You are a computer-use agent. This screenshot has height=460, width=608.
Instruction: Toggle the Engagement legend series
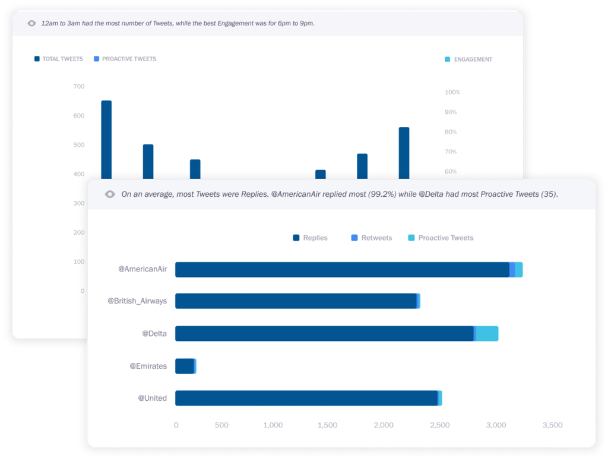pos(468,59)
